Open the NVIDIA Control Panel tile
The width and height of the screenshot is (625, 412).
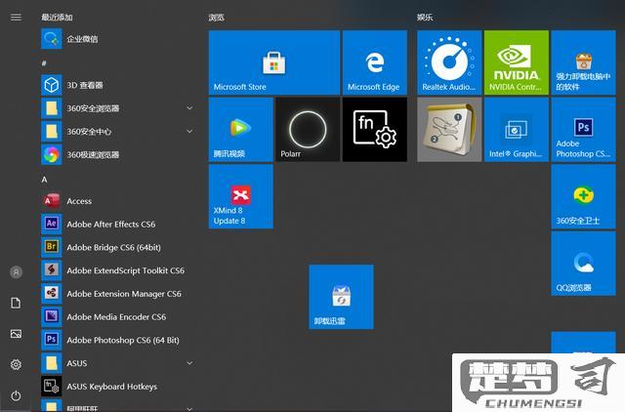[517, 62]
